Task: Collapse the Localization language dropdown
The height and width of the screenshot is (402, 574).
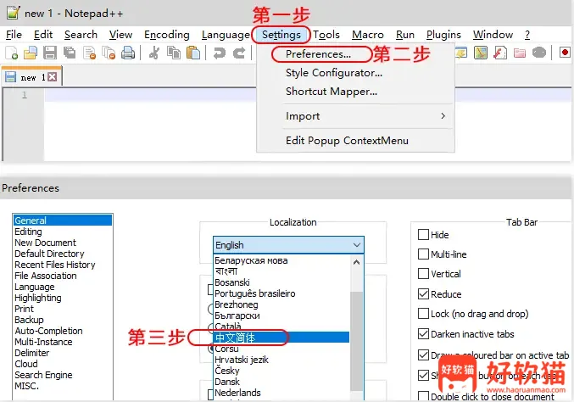Action: tap(355, 245)
